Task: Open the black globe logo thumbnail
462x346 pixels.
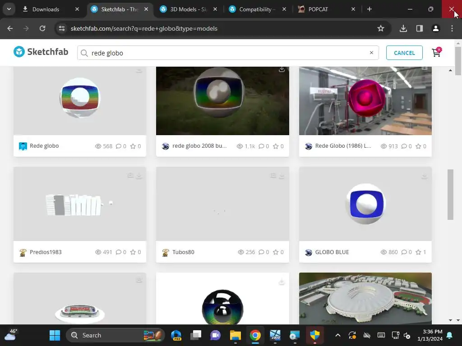Action: (x=222, y=298)
